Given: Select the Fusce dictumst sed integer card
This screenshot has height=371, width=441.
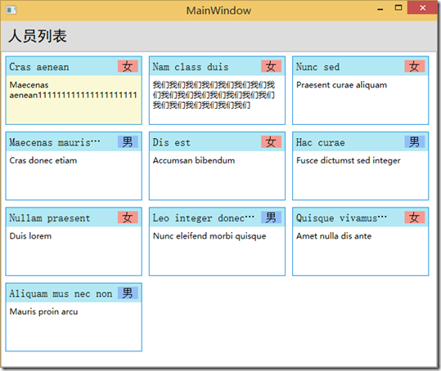Looking at the screenshot, I should [x=361, y=166].
